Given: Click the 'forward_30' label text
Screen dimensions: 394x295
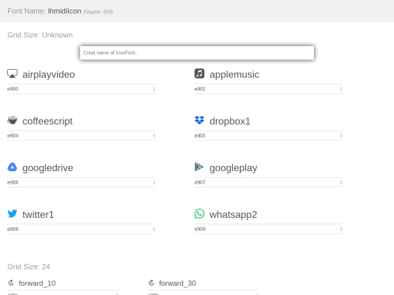Looking at the screenshot, I should [177, 283].
